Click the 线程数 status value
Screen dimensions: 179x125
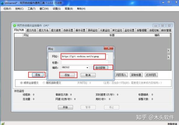tap(34, 94)
